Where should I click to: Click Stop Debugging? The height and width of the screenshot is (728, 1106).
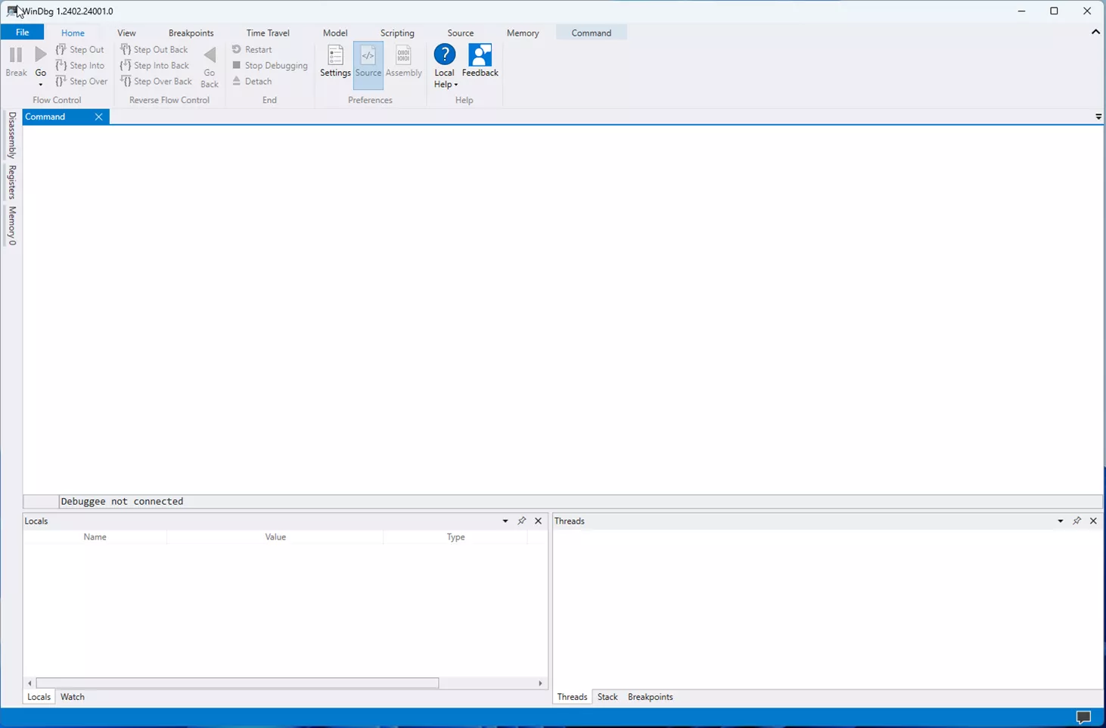pyautogui.click(x=270, y=65)
